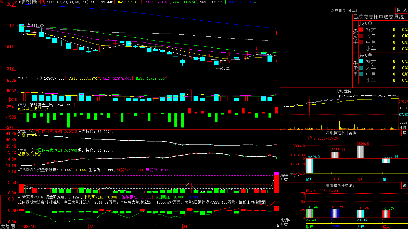The width and height of the screenshot is (408, 229).
Task: Click the latest tall red candlestick
Action: coord(276,48)
